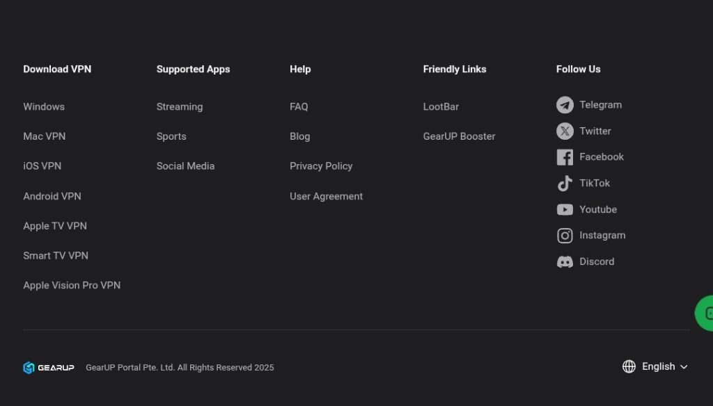The image size is (713, 406).
Task: Click the Discord icon
Action: click(x=565, y=262)
